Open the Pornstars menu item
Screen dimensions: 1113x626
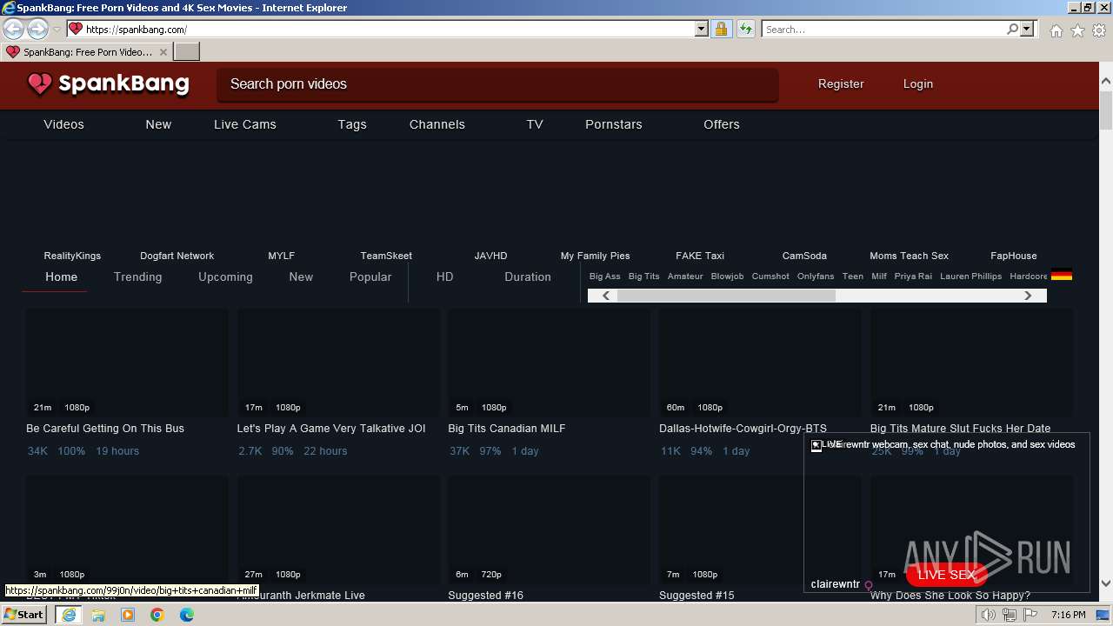(x=614, y=124)
